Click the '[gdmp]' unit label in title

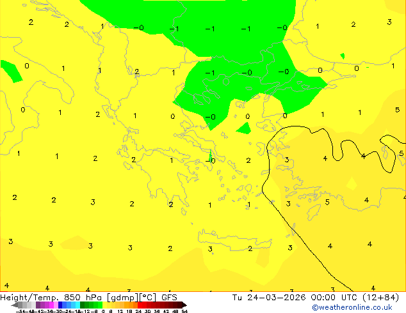tap(123, 298)
